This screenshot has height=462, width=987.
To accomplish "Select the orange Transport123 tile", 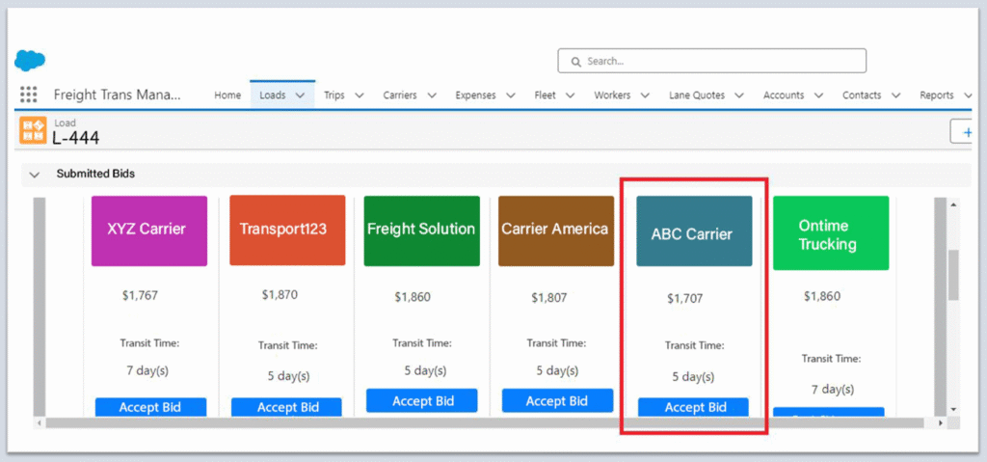I will coord(287,230).
